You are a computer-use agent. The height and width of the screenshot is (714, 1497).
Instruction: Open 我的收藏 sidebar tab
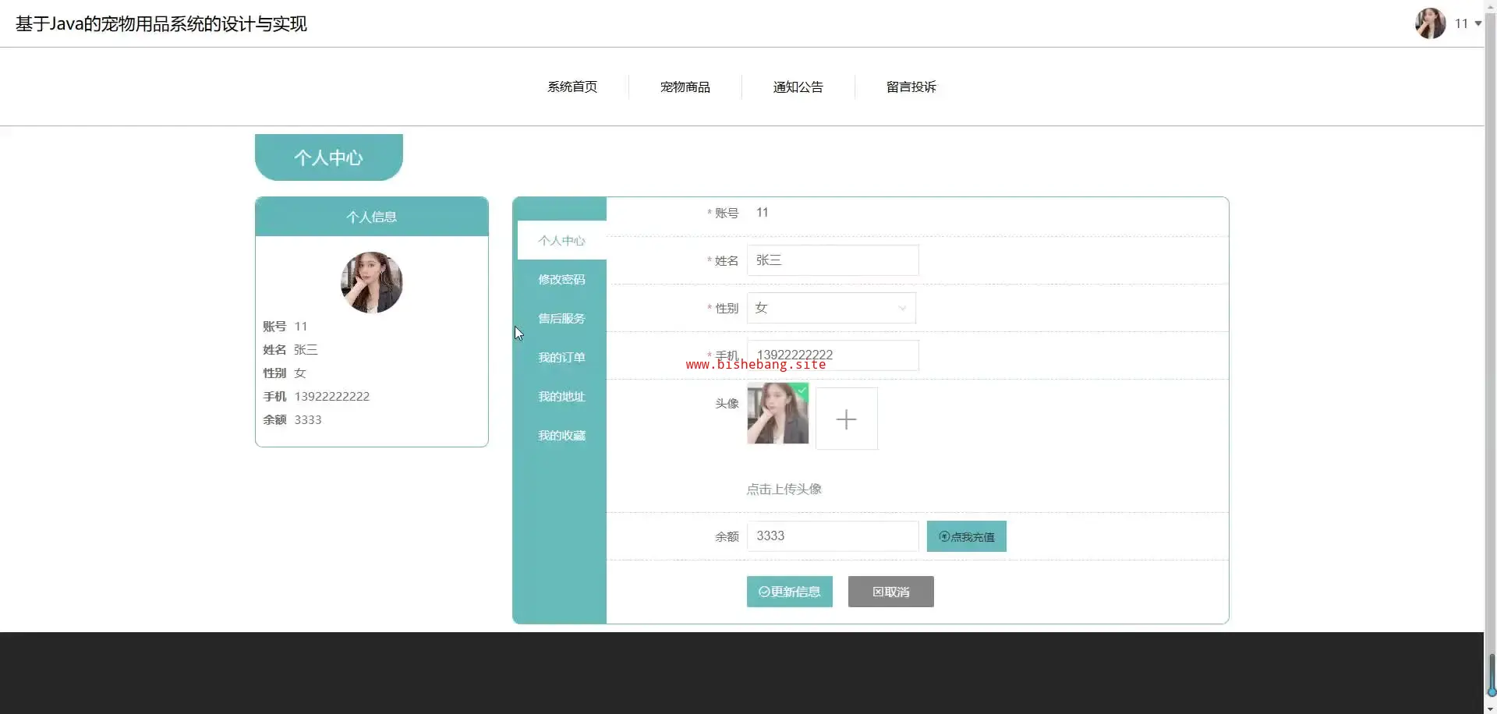tap(561, 435)
